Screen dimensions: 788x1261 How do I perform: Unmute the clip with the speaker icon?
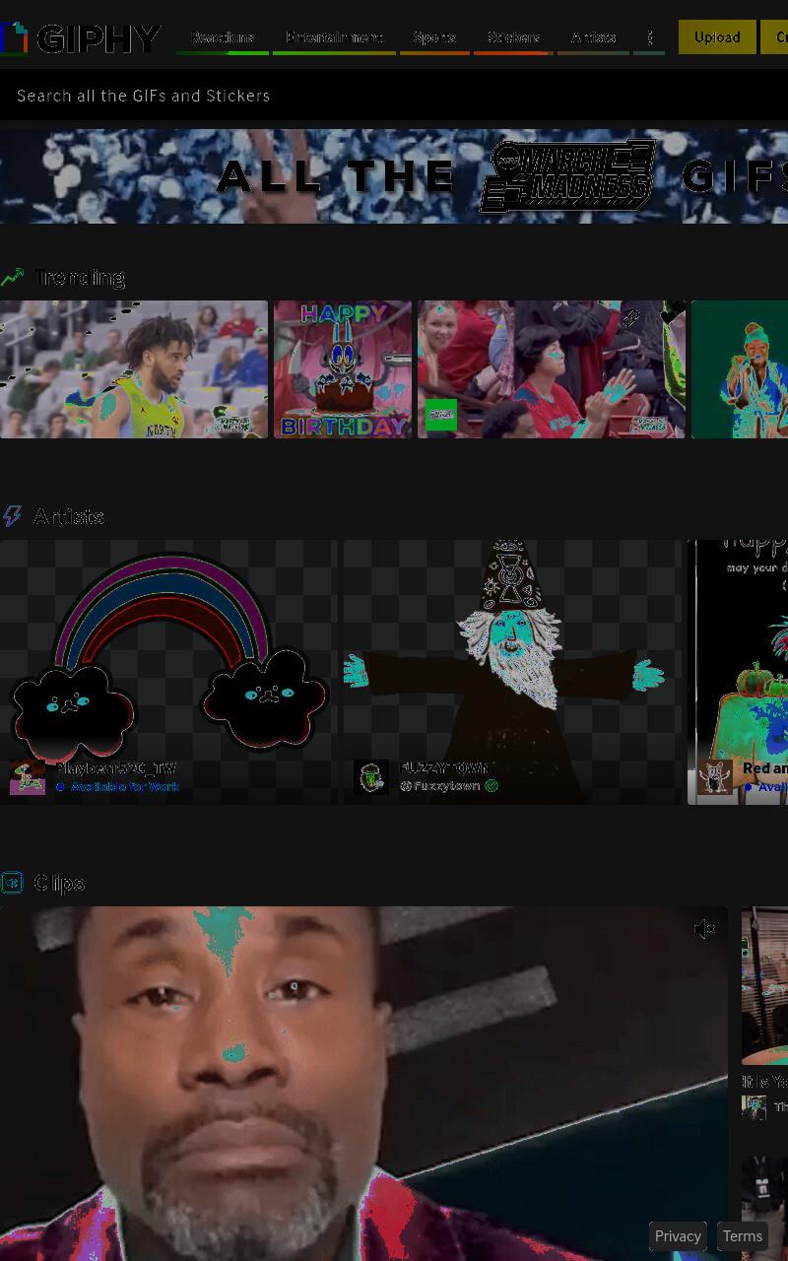coord(704,929)
